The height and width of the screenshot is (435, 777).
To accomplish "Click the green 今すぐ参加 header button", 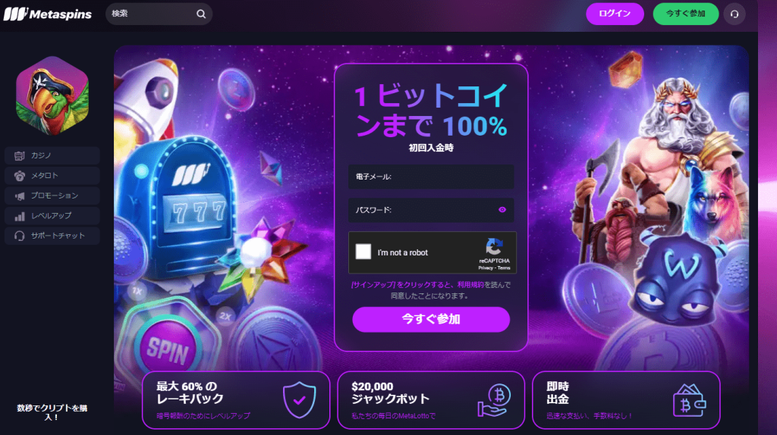I will point(686,14).
